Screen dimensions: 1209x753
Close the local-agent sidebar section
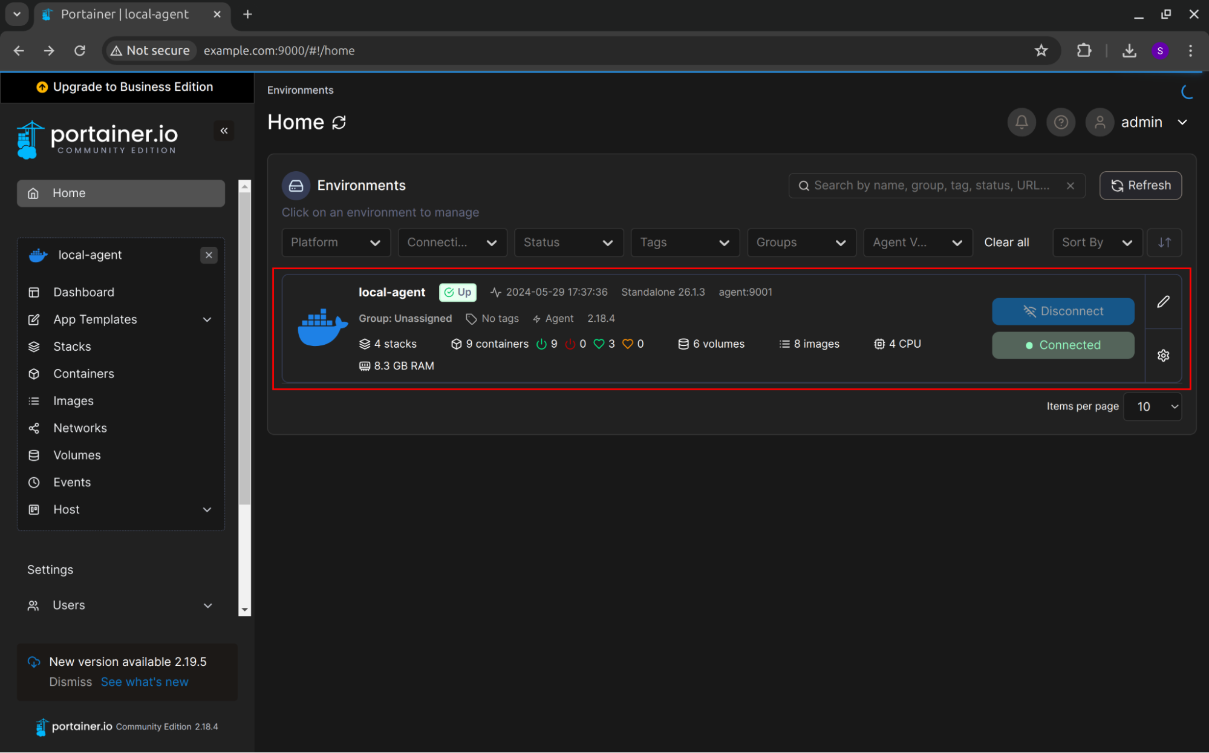point(209,255)
